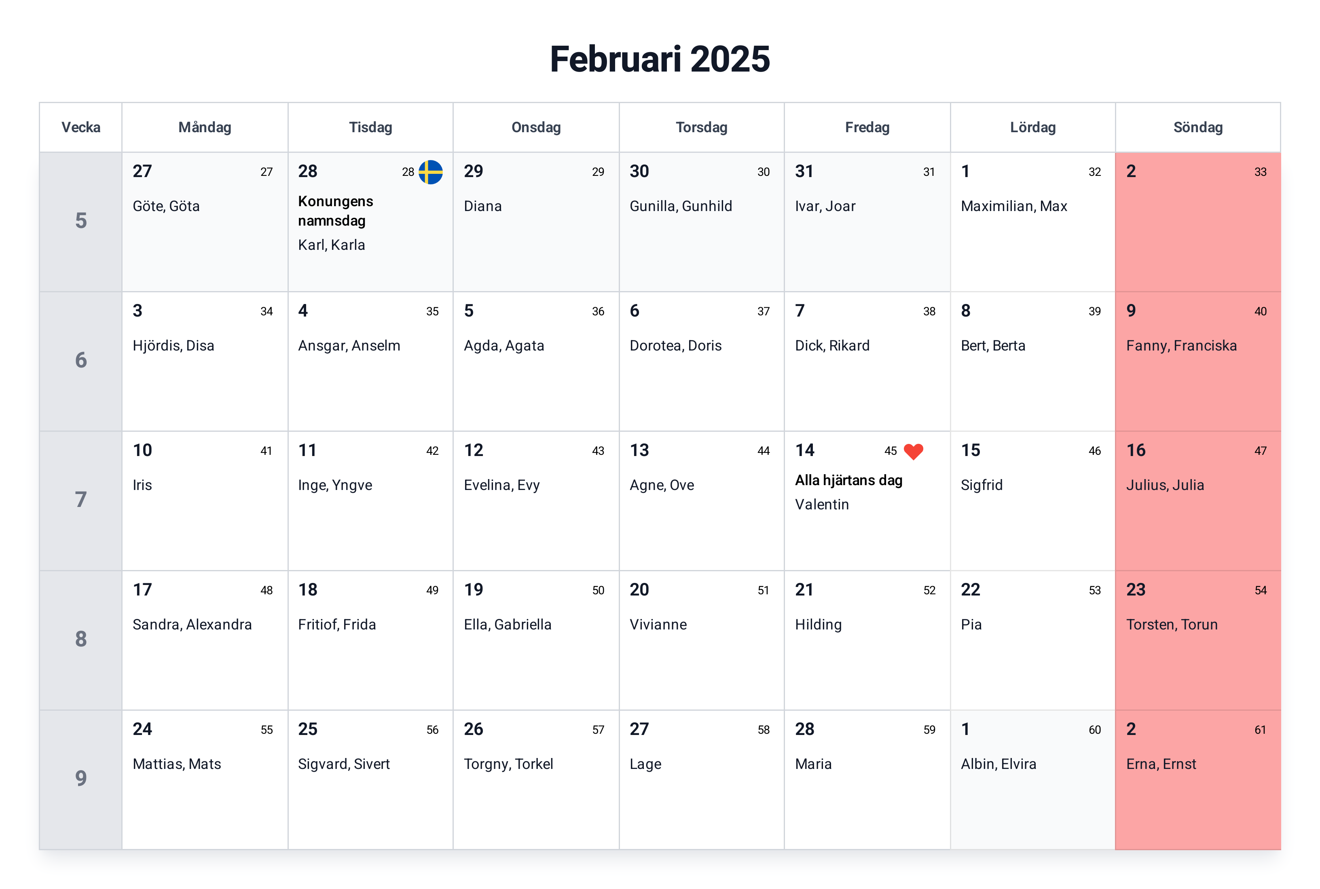Click March 1 Albin, Elvira cell
Viewport: 1320px width, 889px height.
coord(1032,779)
